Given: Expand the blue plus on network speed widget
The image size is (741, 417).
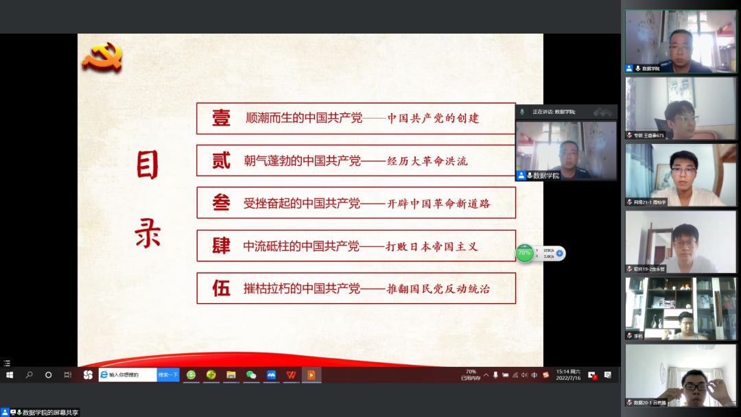Looking at the screenshot, I should pos(560,253).
